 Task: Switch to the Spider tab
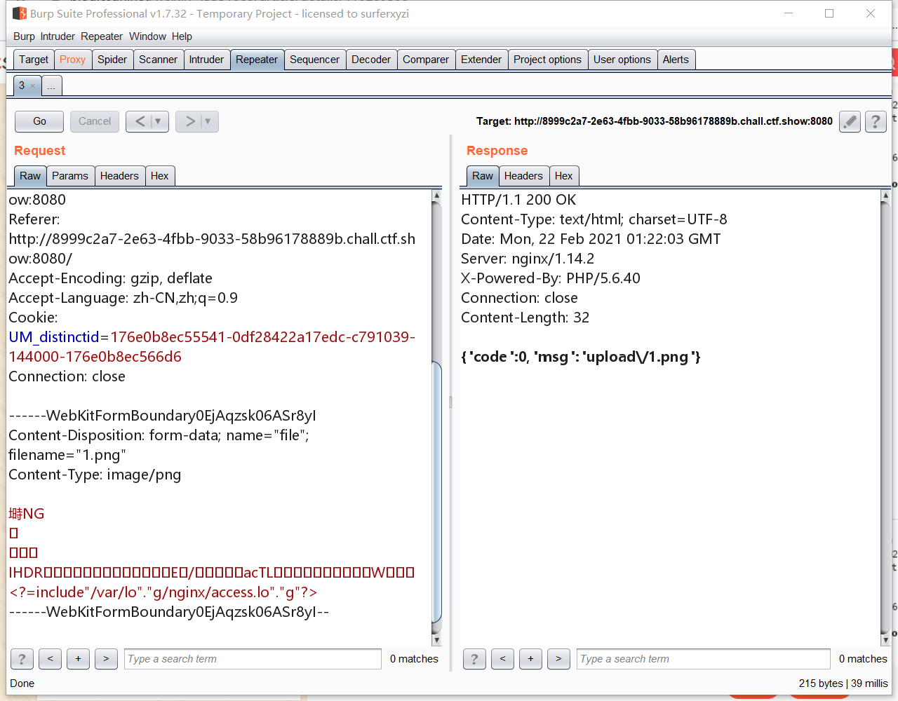[112, 60]
